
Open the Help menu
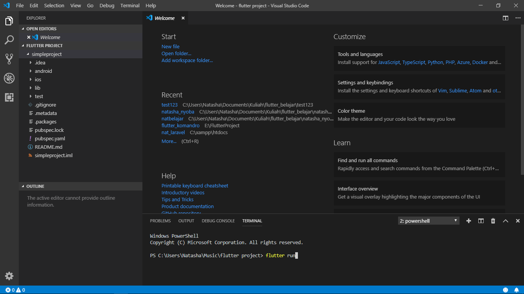151,5
